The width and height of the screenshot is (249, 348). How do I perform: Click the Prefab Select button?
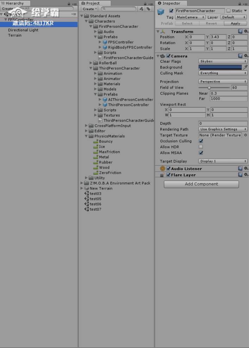click(187, 23)
